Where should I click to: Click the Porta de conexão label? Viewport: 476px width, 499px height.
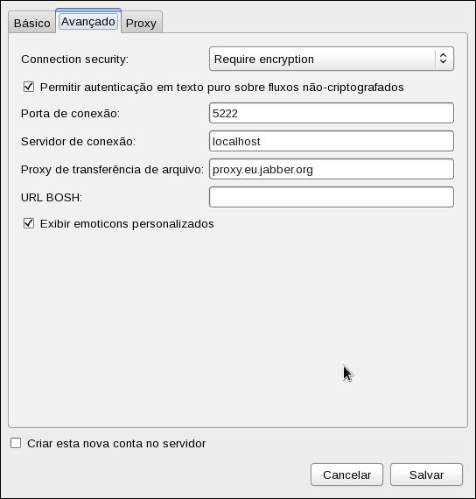(x=70, y=113)
